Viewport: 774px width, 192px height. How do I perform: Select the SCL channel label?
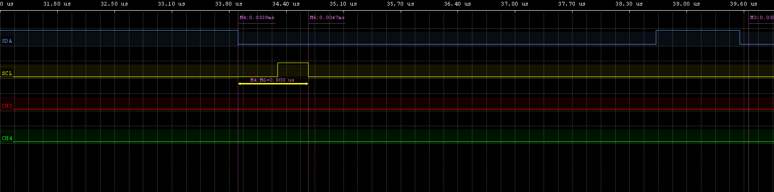[7, 73]
